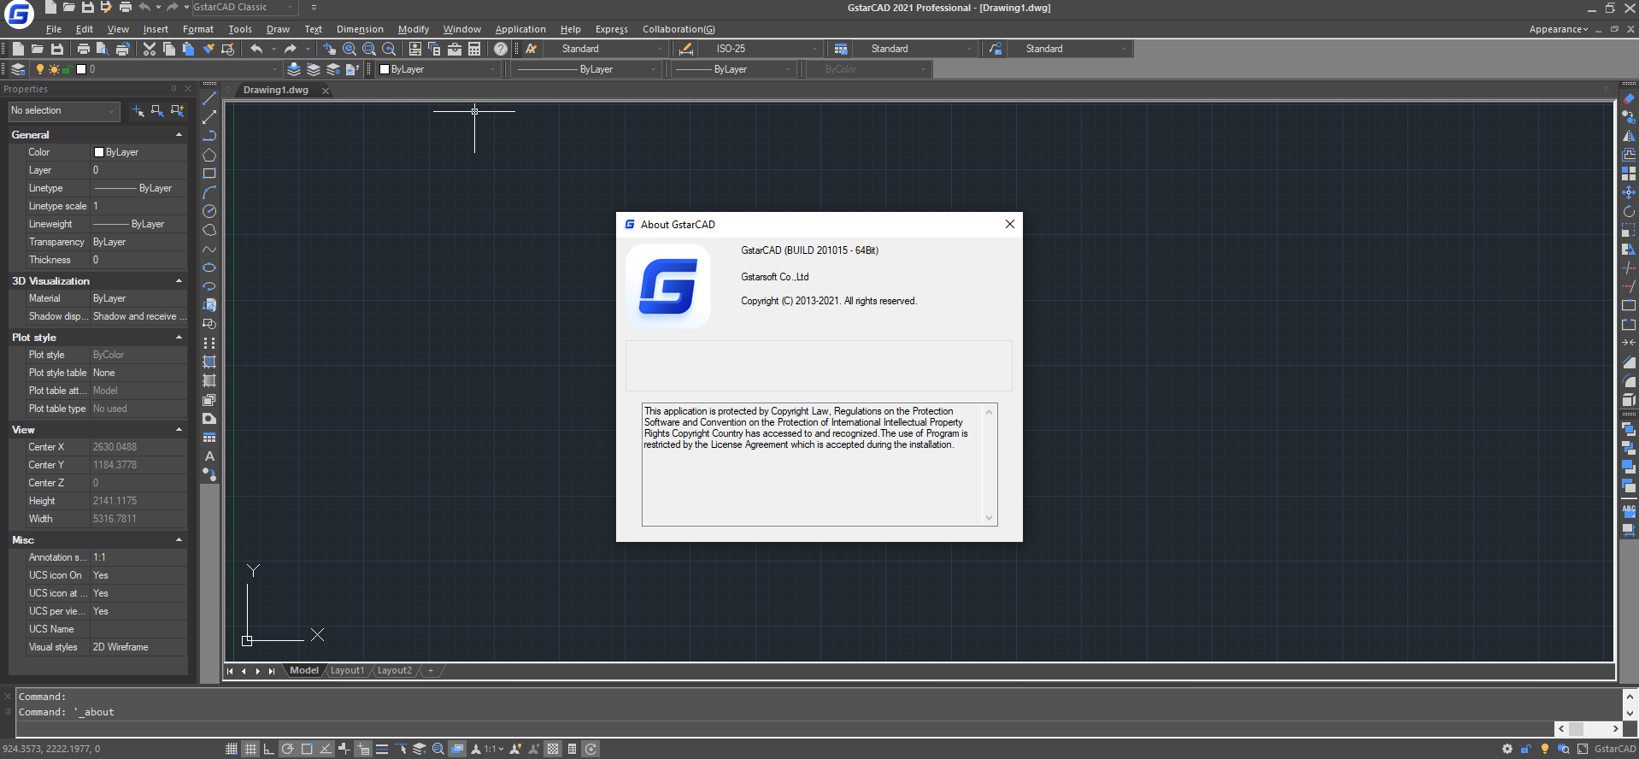This screenshot has width=1639, height=759.
Task: Open the Layer Properties Manager icon
Action: (x=18, y=69)
